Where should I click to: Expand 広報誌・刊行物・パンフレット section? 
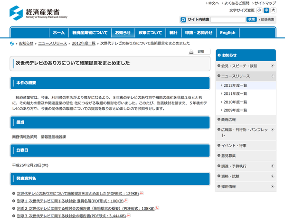(273, 130)
